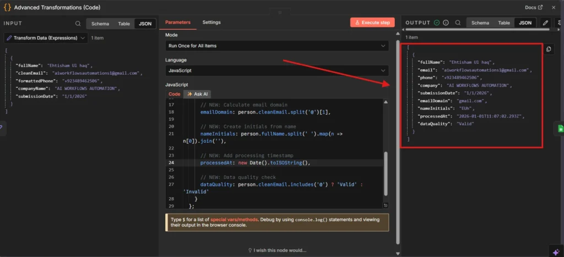This screenshot has height=257, width=564.
Task: Open the Settings tab
Action: [211, 22]
